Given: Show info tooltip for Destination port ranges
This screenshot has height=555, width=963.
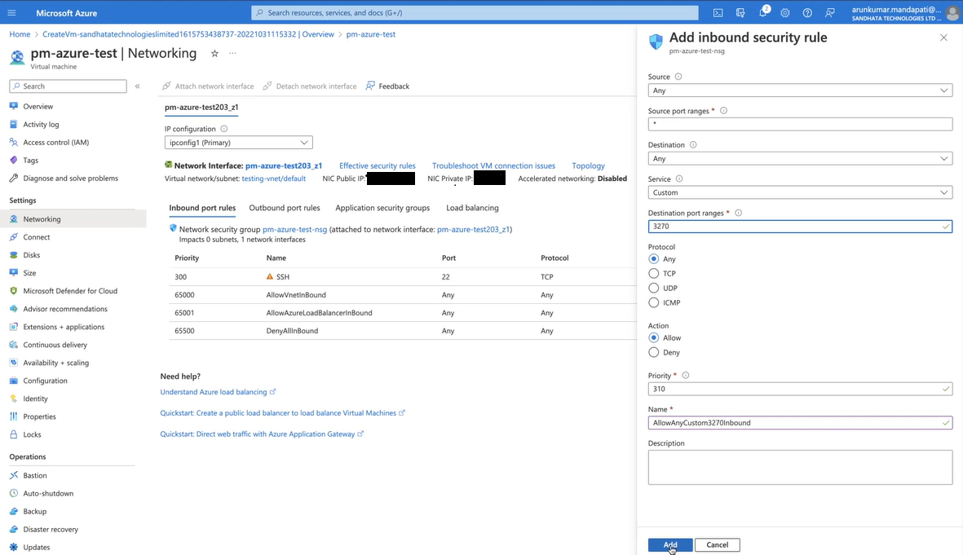Looking at the screenshot, I should pos(738,213).
